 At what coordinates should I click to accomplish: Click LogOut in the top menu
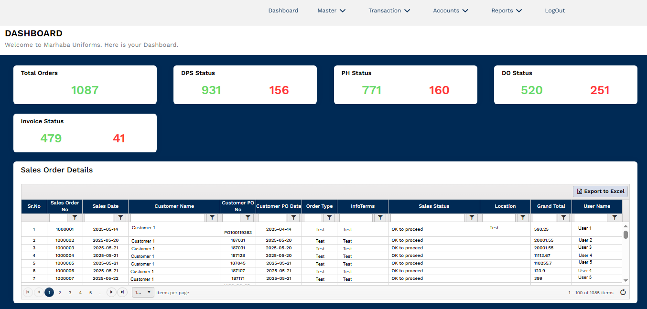coord(555,11)
